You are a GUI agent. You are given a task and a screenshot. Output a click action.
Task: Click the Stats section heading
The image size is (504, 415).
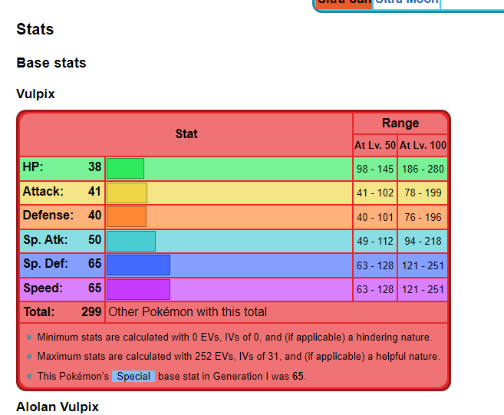click(35, 29)
